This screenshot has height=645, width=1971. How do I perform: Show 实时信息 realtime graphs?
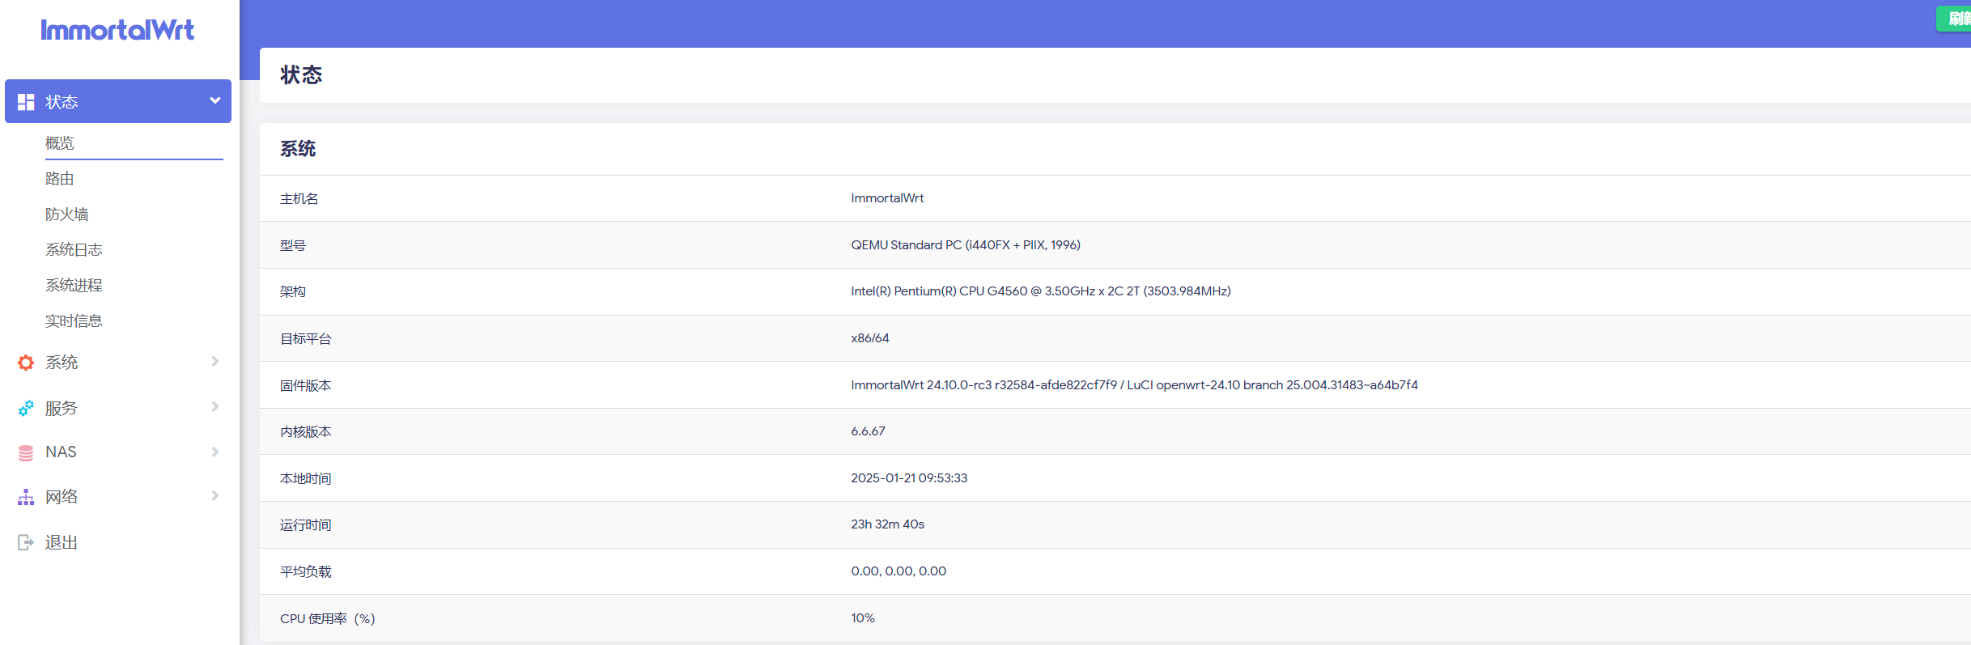point(74,321)
